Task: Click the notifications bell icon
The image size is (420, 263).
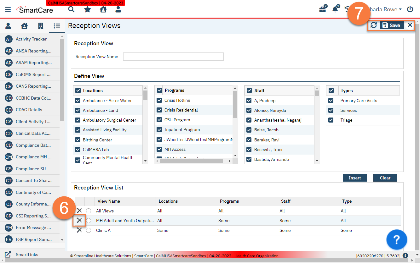Action: point(335,9)
